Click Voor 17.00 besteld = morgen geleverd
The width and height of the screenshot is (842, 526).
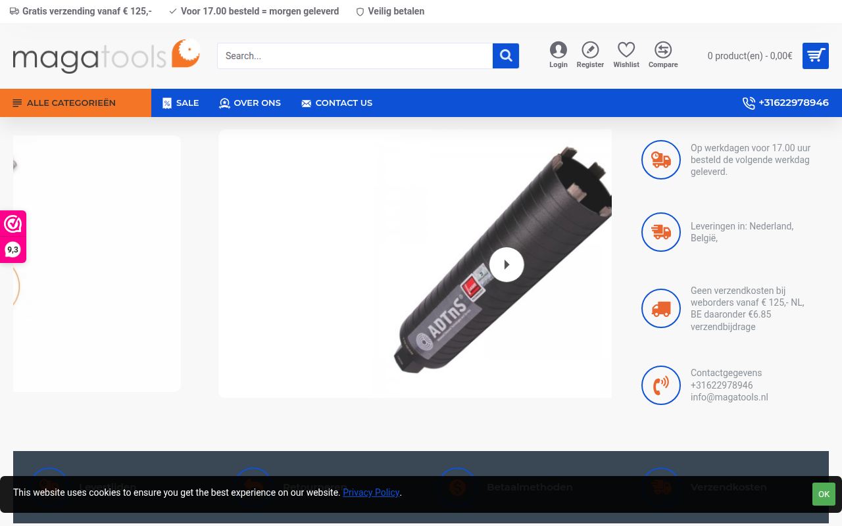click(260, 11)
